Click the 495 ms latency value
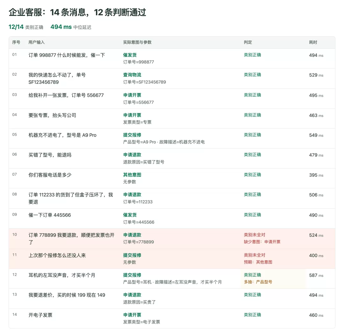This screenshot has height=332, width=344. (316, 95)
